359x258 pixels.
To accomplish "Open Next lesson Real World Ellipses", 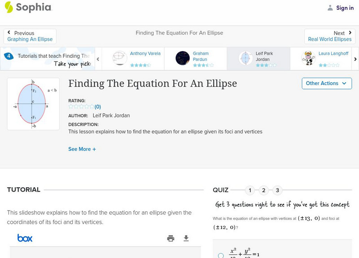I will (x=330, y=36).
